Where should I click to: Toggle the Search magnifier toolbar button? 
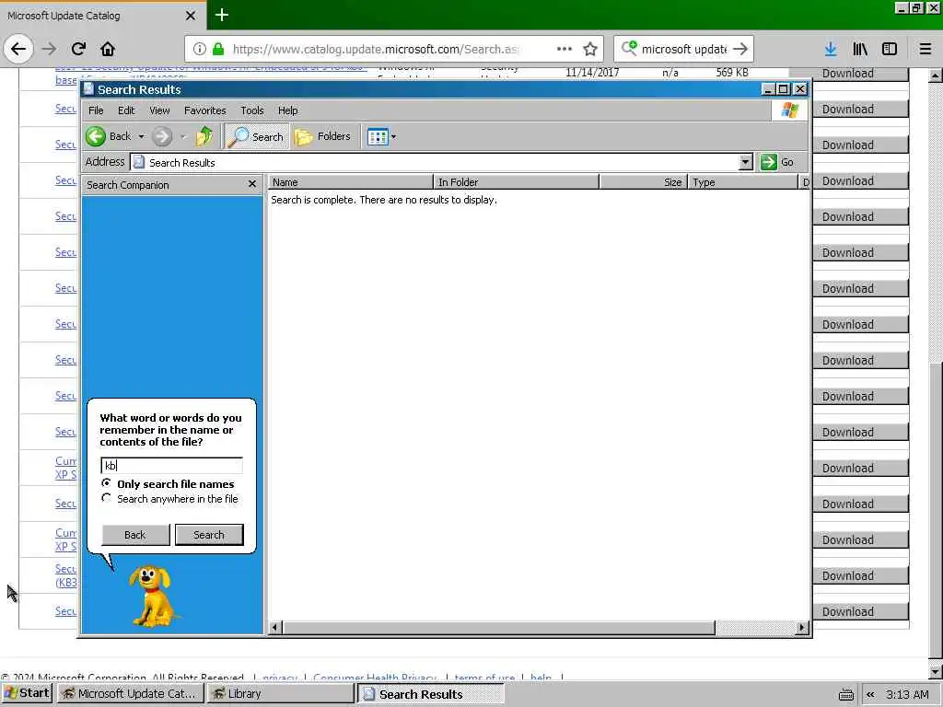(256, 136)
